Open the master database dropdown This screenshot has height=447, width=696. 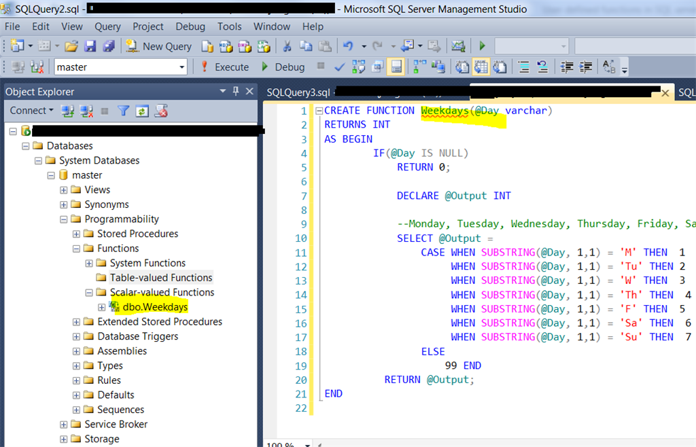184,66
